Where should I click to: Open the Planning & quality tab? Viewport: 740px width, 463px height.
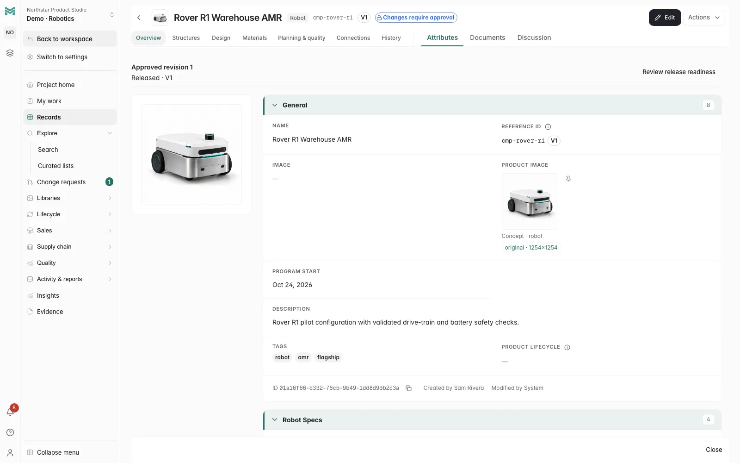point(302,38)
